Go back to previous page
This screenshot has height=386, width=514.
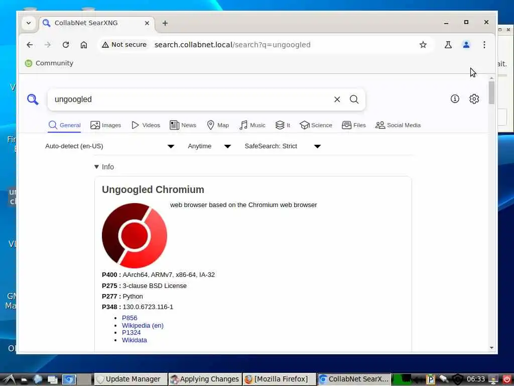[x=30, y=45]
